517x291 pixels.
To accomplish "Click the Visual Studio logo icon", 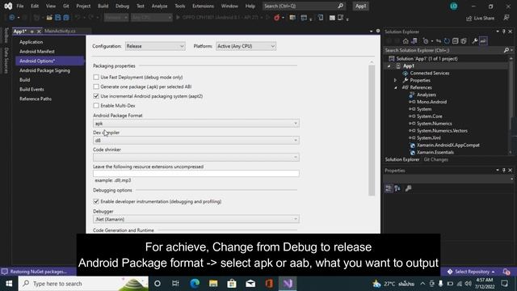I will pos(8,6).
